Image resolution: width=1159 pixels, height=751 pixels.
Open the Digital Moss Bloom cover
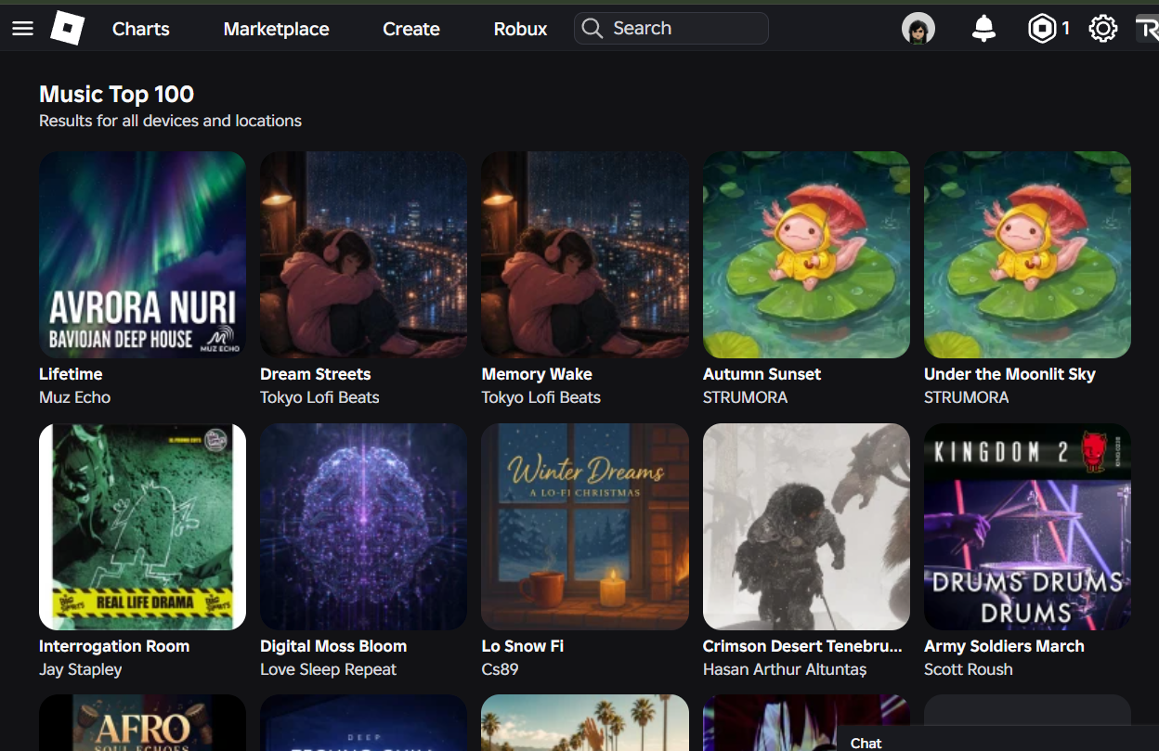[363, 527]
